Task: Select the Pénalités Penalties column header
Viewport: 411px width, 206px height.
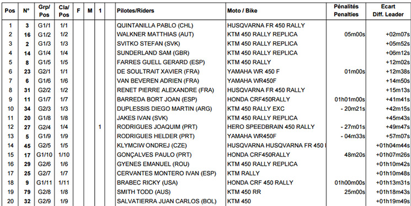Action: pyautogui.click(x=346, y=10)
